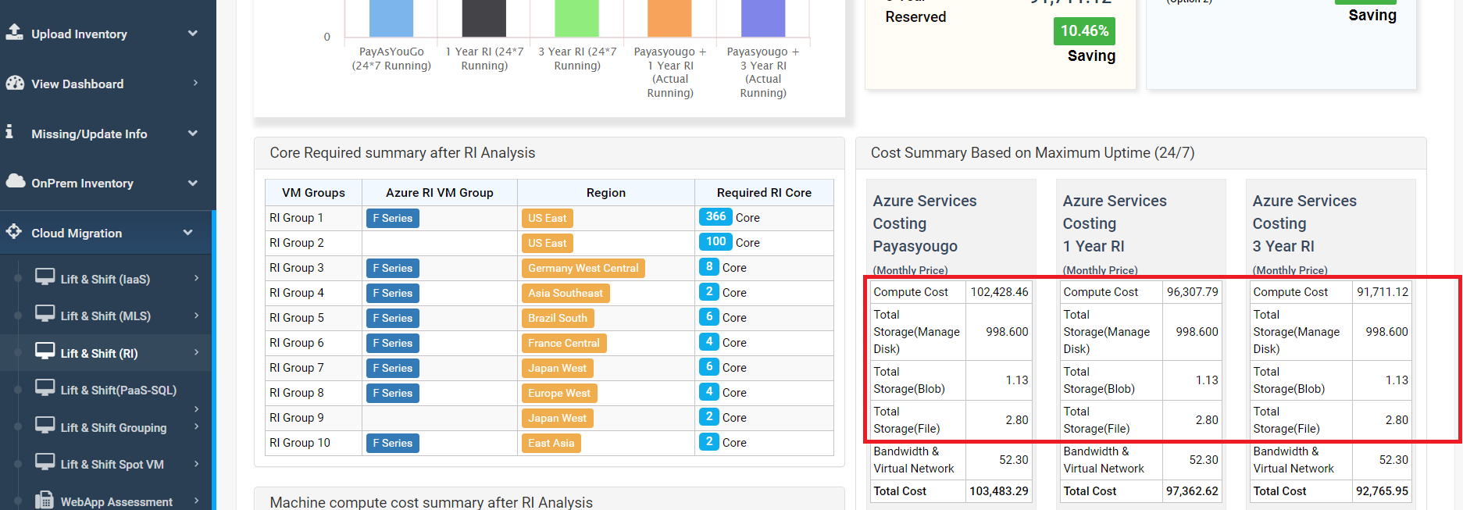
Task: Click the Cloud Migration move icon
Action: coord(14,231)
